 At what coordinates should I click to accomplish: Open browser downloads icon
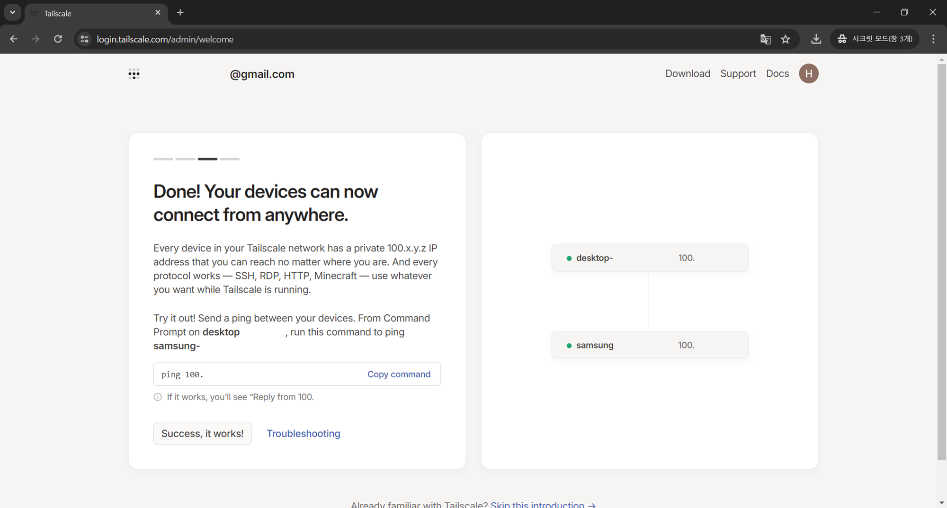pos(816,39)
